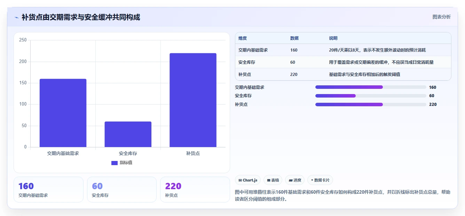Screen dimensions: 465x216
Task: Select the 数据卡片 tag chip
Action: [x=320, y=180]
